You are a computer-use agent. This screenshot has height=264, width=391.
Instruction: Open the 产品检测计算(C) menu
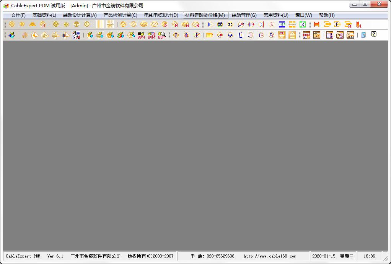coord(120,15)
